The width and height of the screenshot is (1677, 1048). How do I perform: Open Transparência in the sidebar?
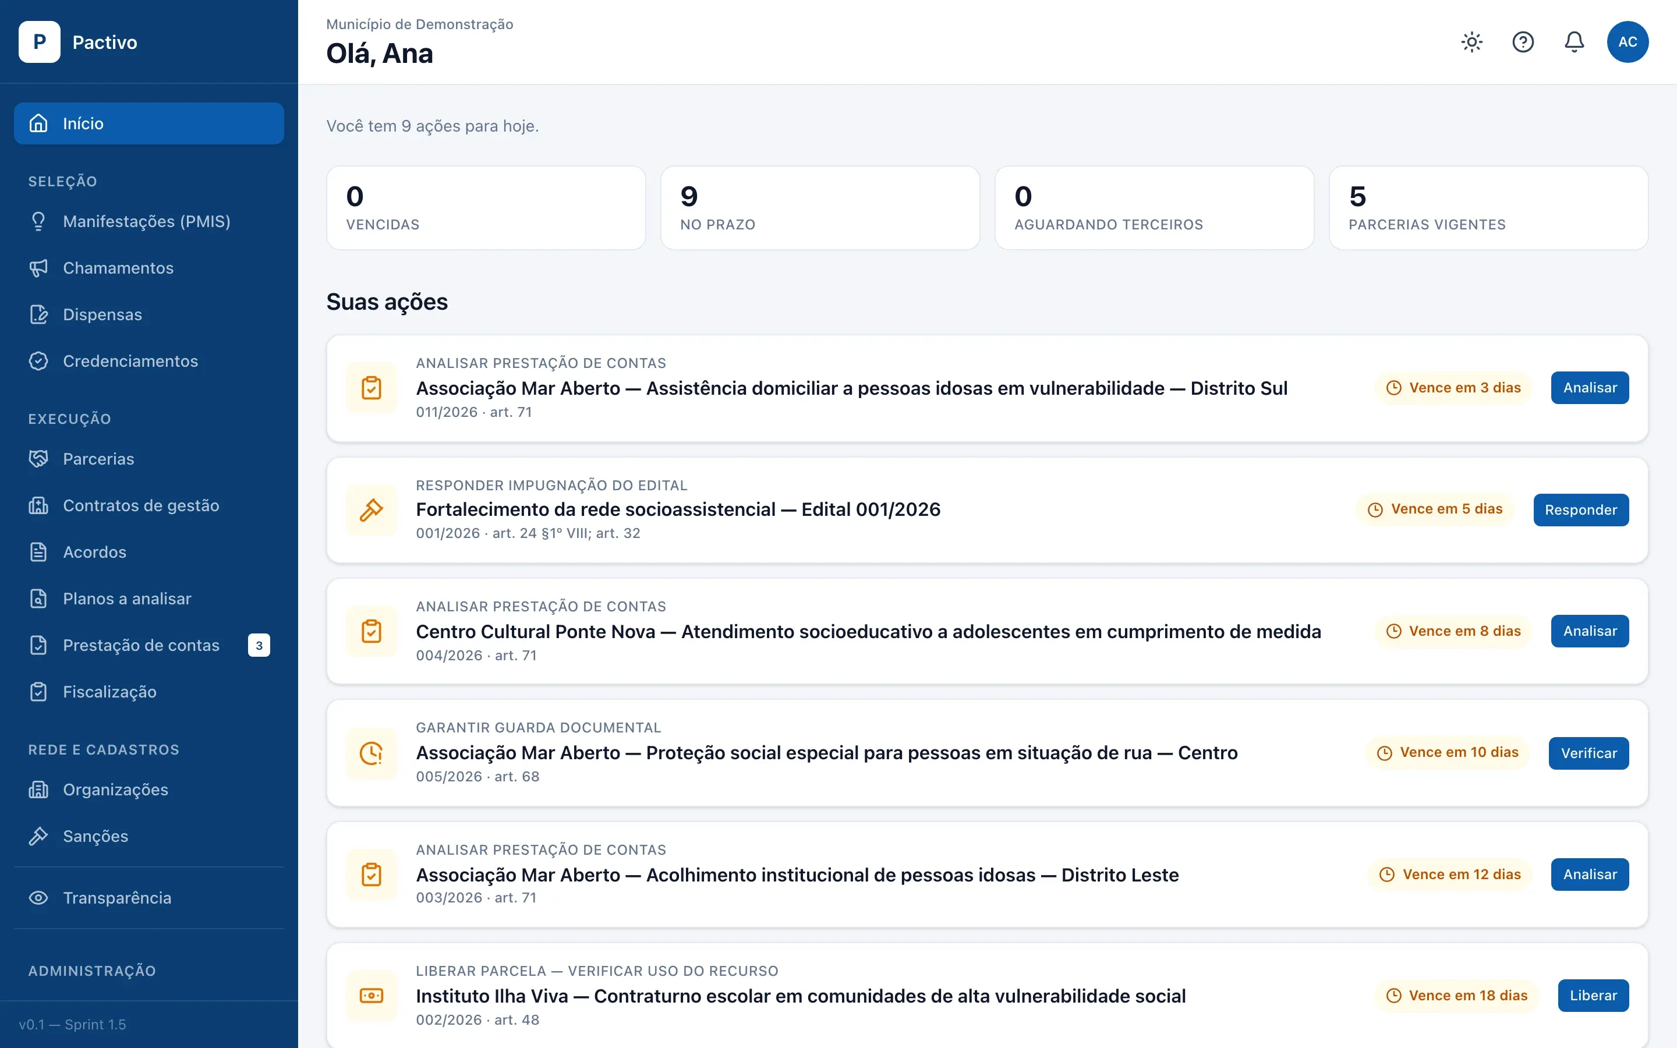pyautogui.click(x=149, y=898)
